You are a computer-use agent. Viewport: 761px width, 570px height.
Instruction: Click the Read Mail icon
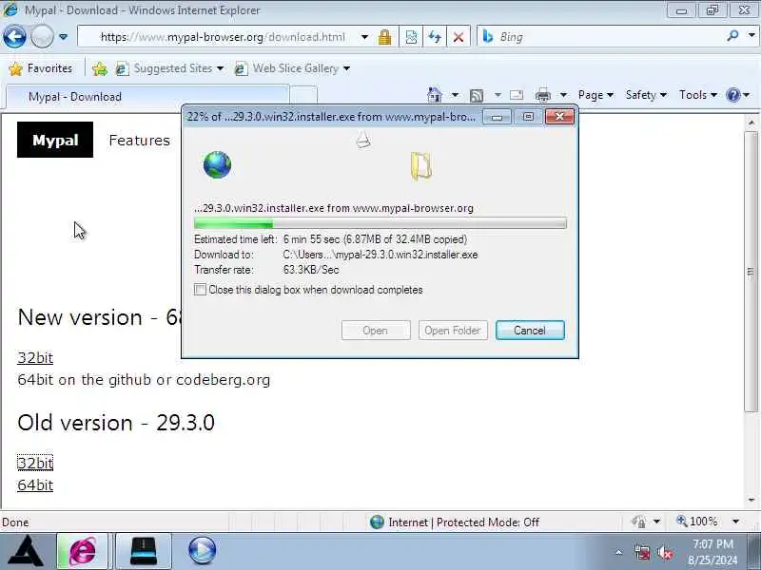pos(516,95)
